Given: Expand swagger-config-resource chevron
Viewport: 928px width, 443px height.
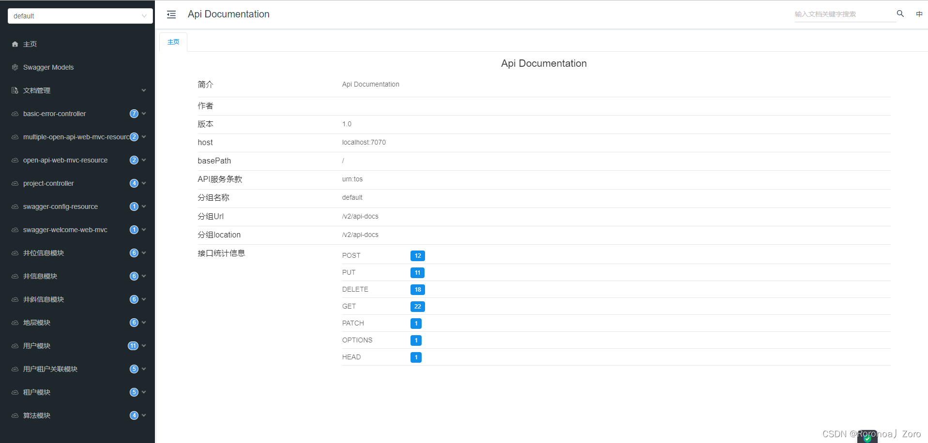Looking at the screenshot, I should click(144, 207).
